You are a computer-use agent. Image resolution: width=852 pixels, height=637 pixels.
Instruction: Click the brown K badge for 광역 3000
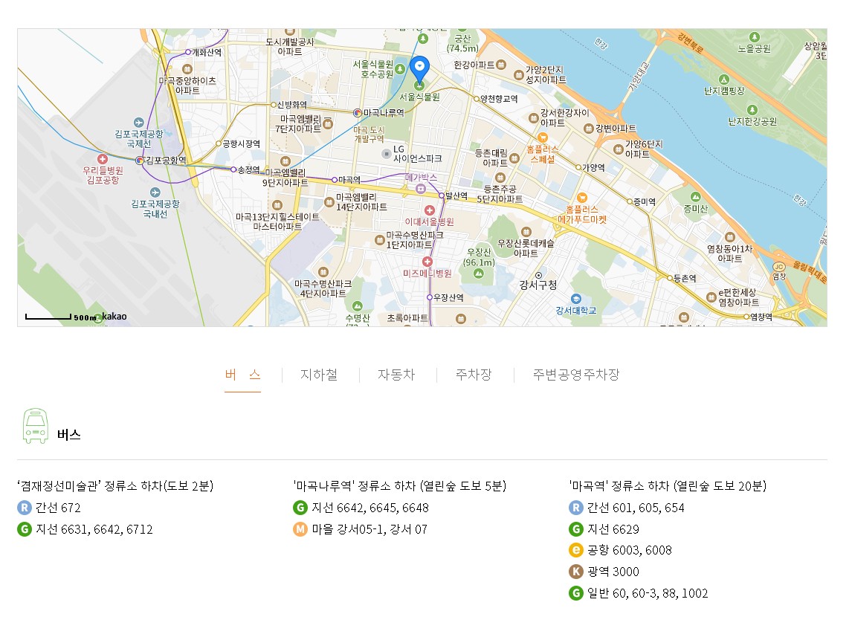click(575, 572)
